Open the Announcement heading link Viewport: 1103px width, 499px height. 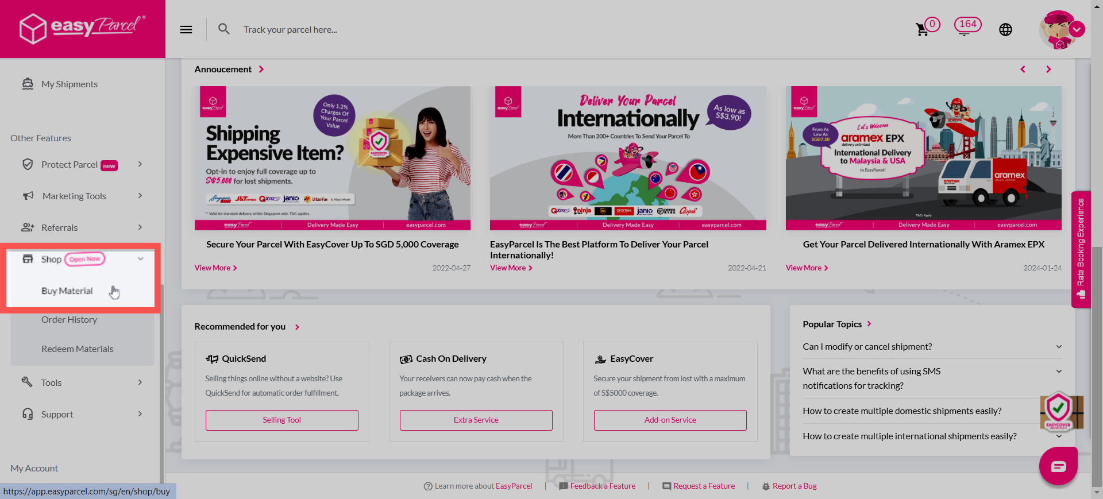click(229, 69)
